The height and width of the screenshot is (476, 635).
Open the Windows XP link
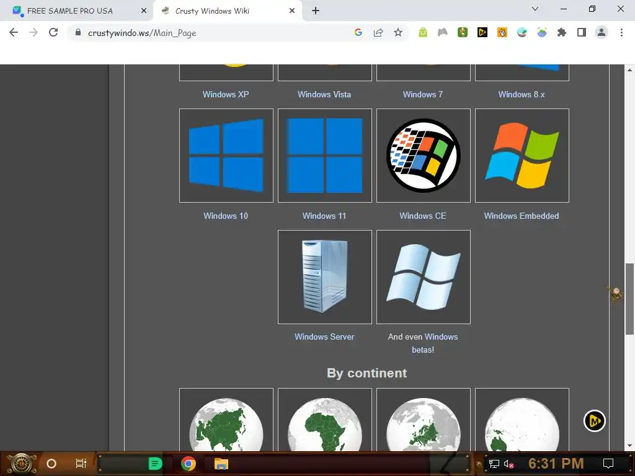tap(226, 94)
